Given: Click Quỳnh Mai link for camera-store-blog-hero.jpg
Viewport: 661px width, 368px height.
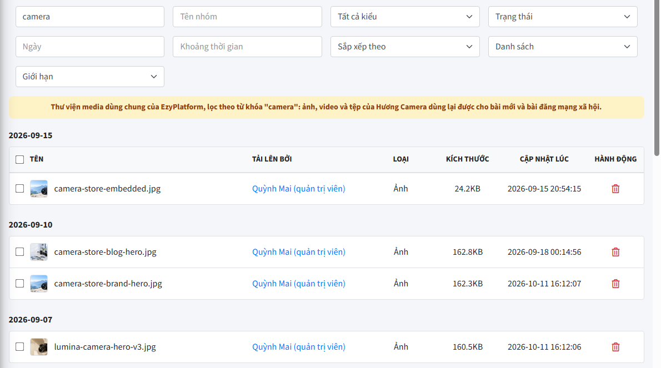Looking at the screenshot, I should point(298,252).
